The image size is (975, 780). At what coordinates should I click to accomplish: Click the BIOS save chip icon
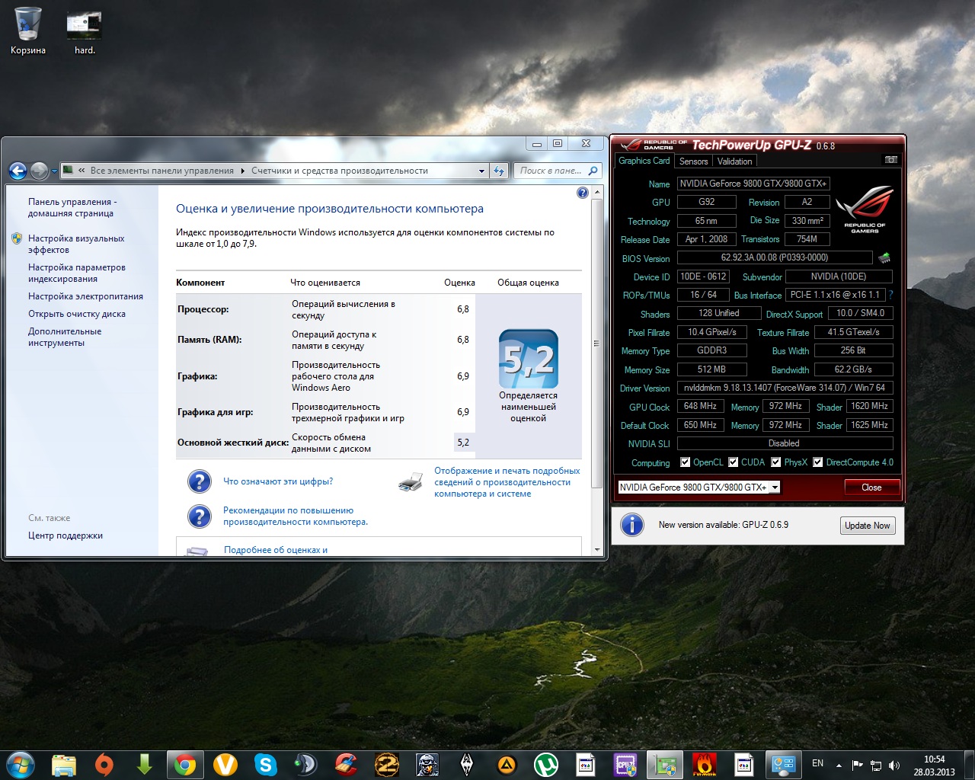[884, 258]
